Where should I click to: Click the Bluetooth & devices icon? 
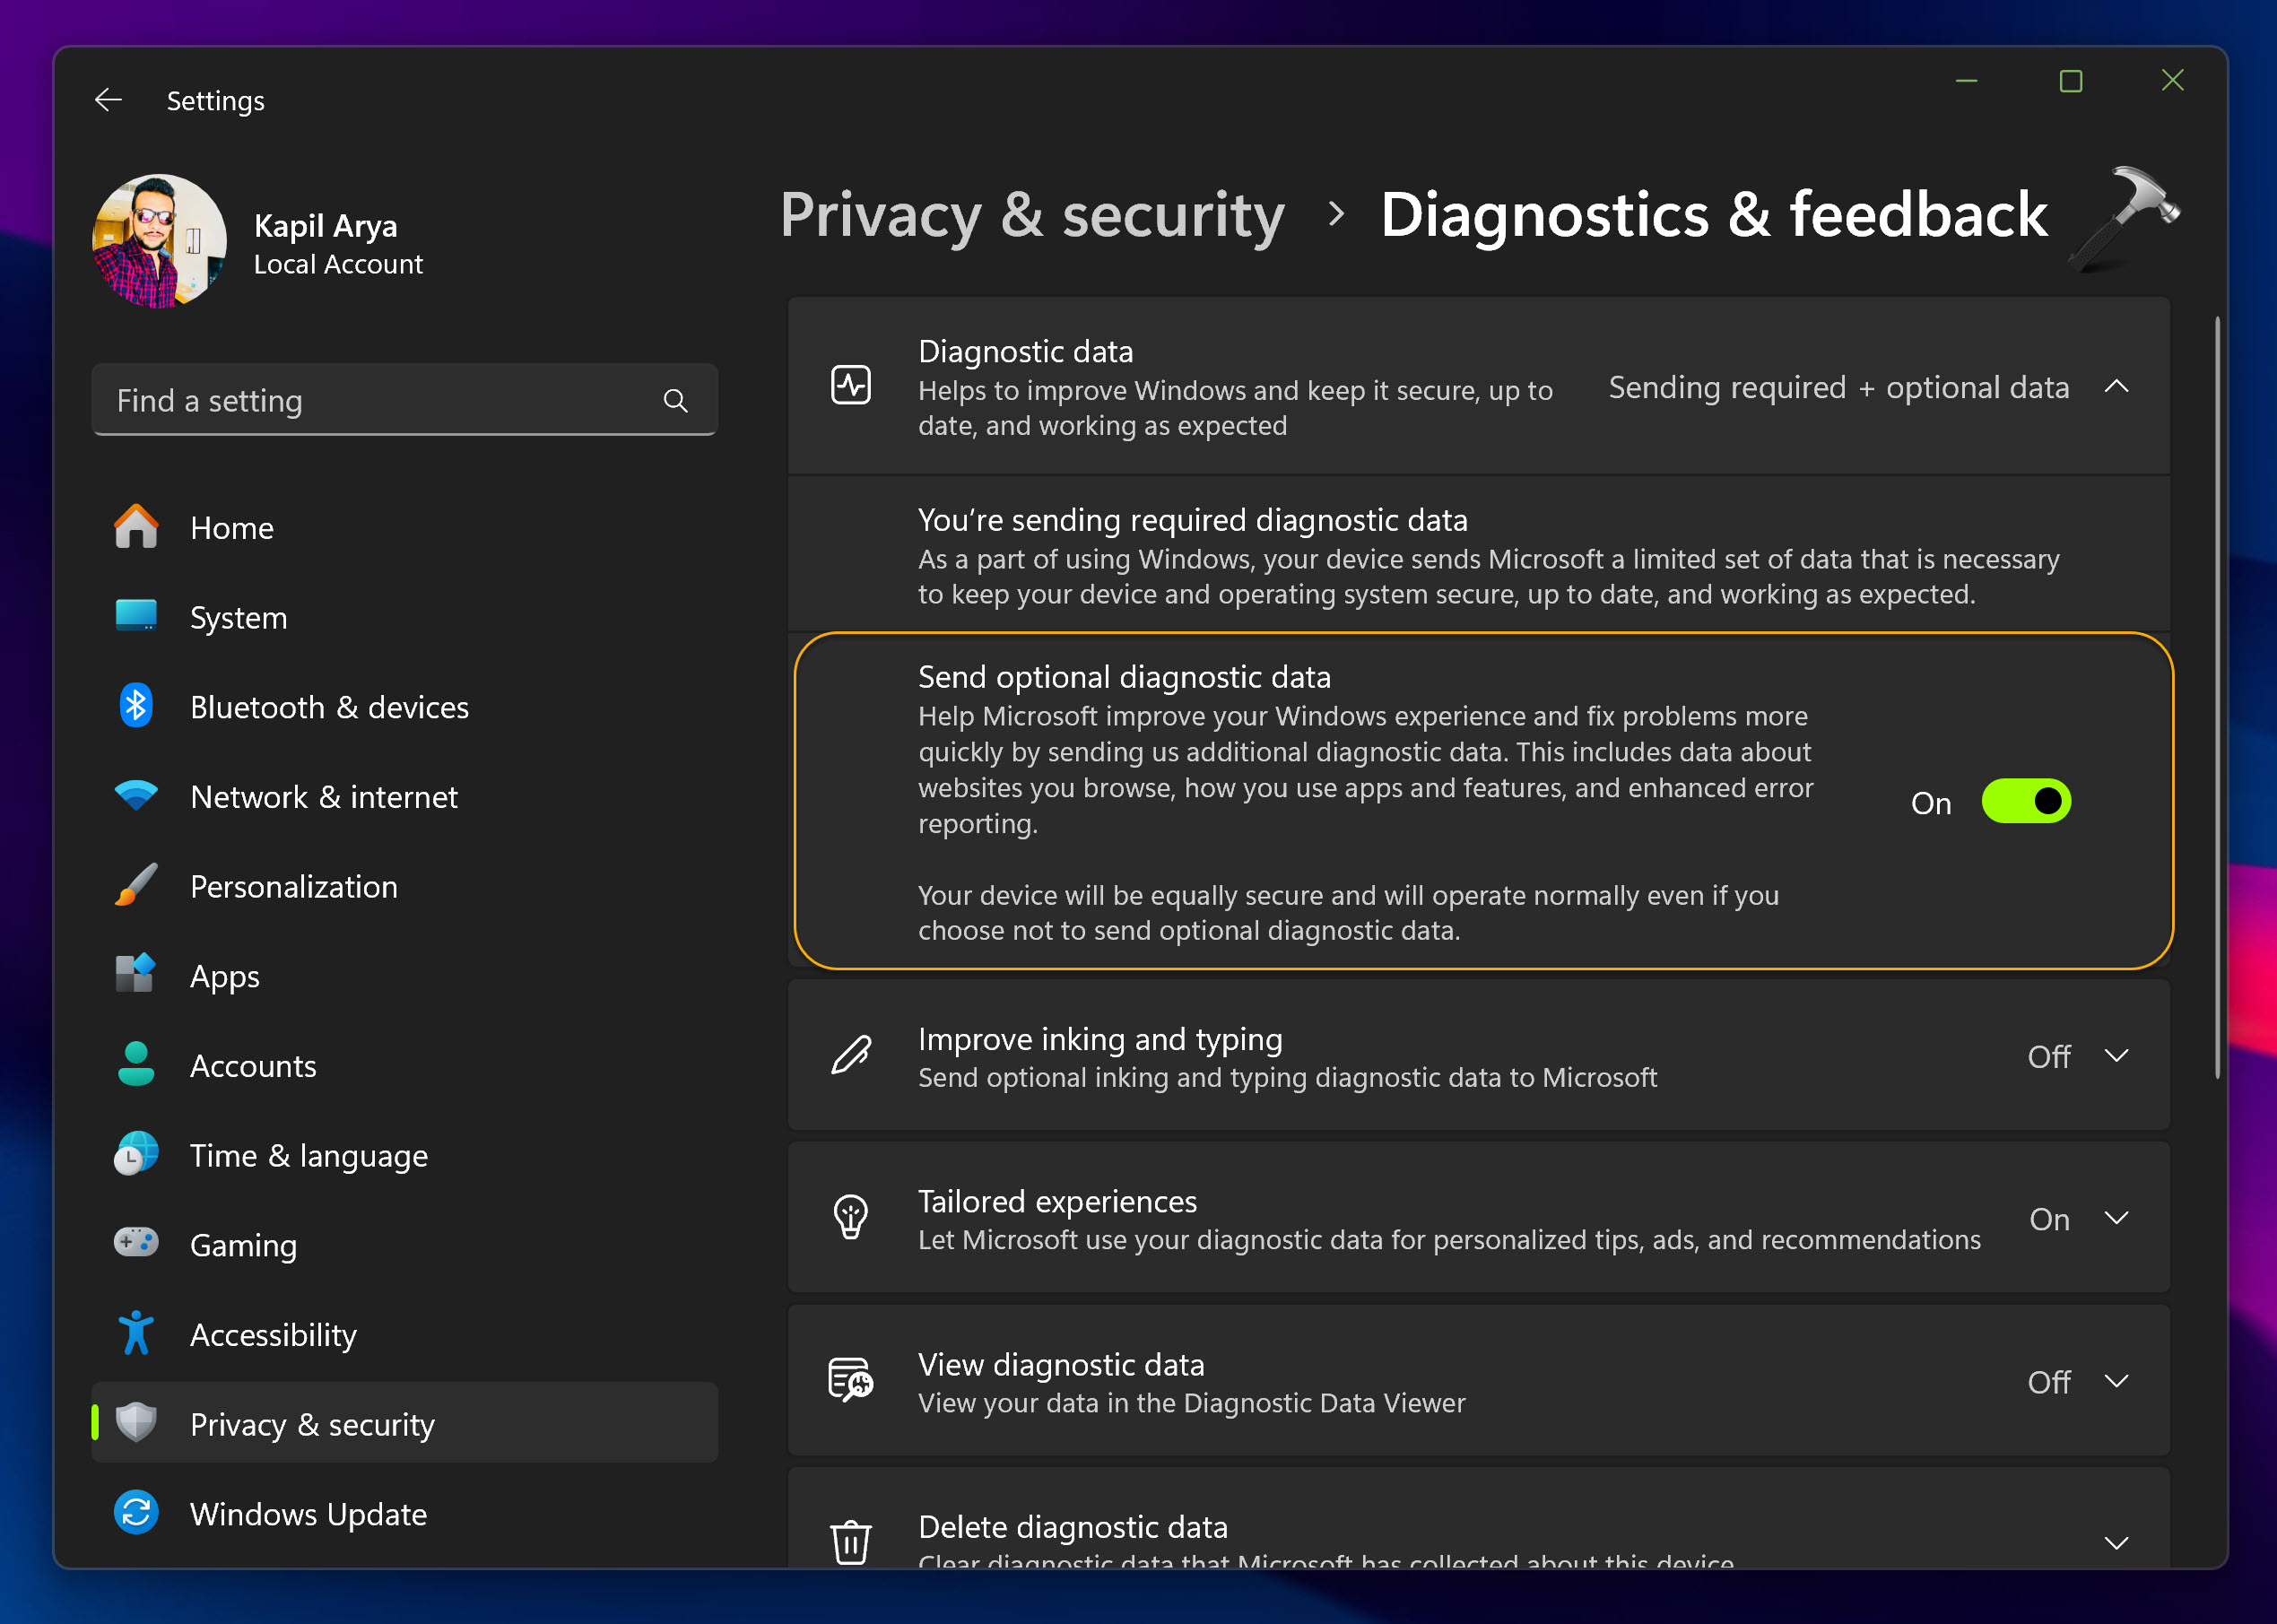[x=136, y=706]
